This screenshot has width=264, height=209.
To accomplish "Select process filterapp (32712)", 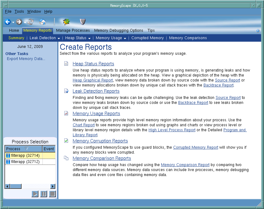I will (x=23, y=162).
